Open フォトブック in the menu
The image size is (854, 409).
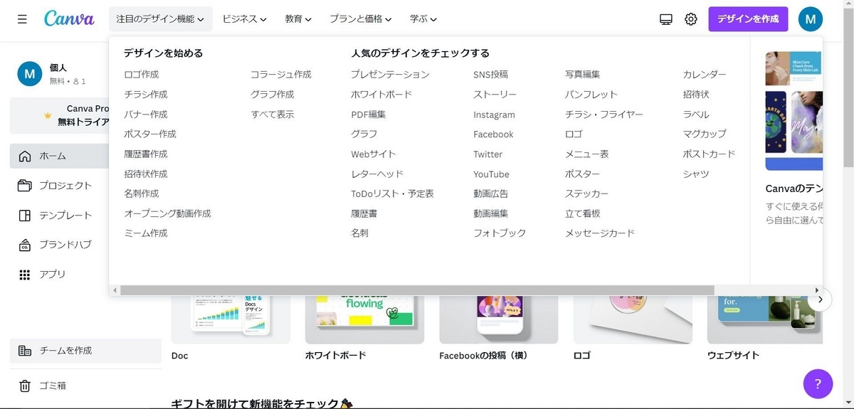pyautogui.click(x=500, y=233)
